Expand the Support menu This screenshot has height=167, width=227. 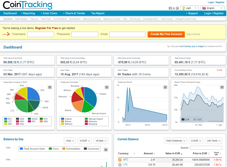(192, 13)
